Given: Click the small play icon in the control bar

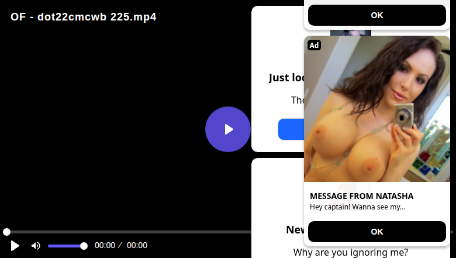Looking at the screenshot, I should pos(15,246).
